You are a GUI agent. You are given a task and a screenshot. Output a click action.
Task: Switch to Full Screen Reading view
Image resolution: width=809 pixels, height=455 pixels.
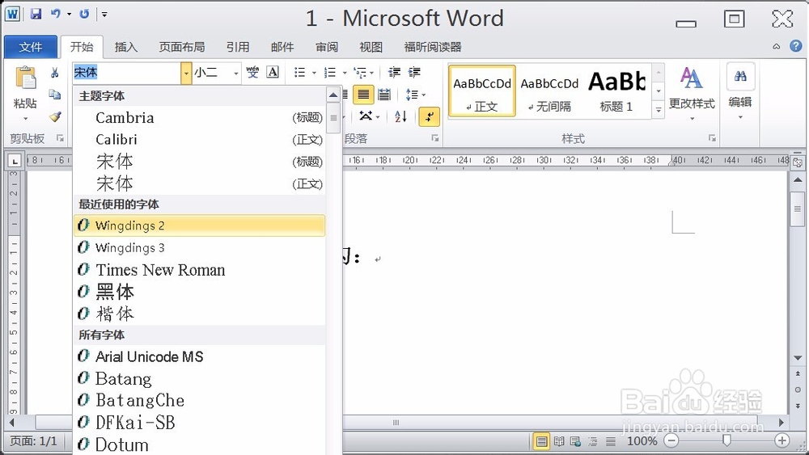559,441
